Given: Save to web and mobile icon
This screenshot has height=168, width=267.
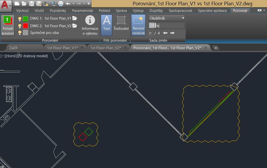Looking at the screenshot, I should (x=53, y=4).
